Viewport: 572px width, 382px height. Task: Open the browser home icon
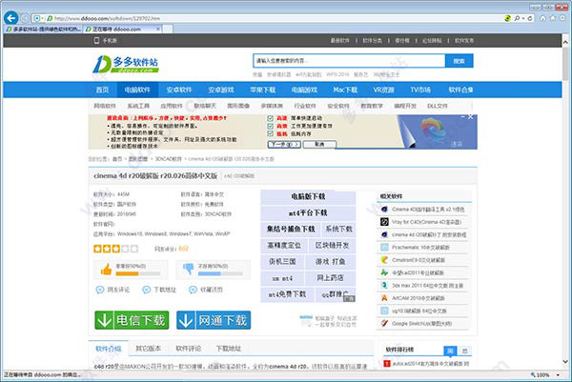(x=542, y=18)
